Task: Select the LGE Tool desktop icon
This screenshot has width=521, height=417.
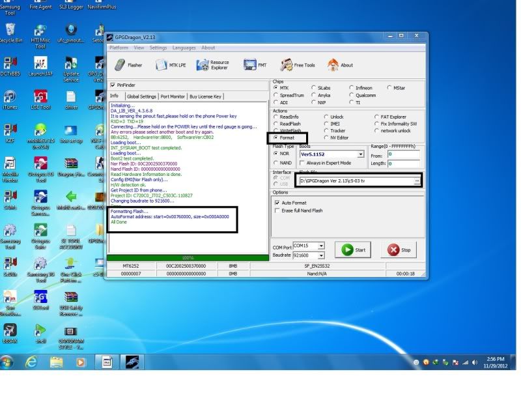Action: click(40, 100)
